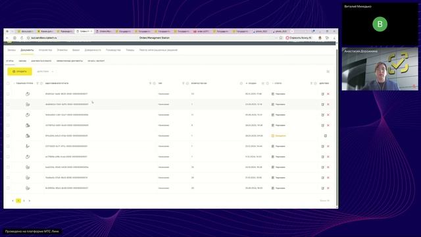Tick the checkbox of the first table row
This screenshot has height=237, width=421.
(8, 93)
